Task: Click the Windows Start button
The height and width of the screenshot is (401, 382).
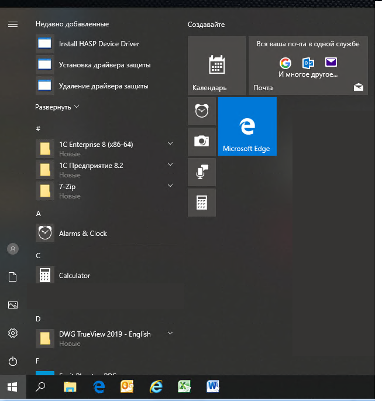Action: click(x=13, y=387)
